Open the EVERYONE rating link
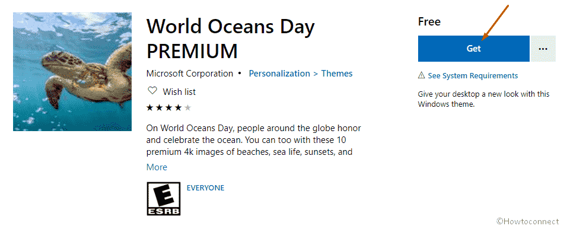The height and width of the screenshot is (229, 567). click(x=205, y=188)
